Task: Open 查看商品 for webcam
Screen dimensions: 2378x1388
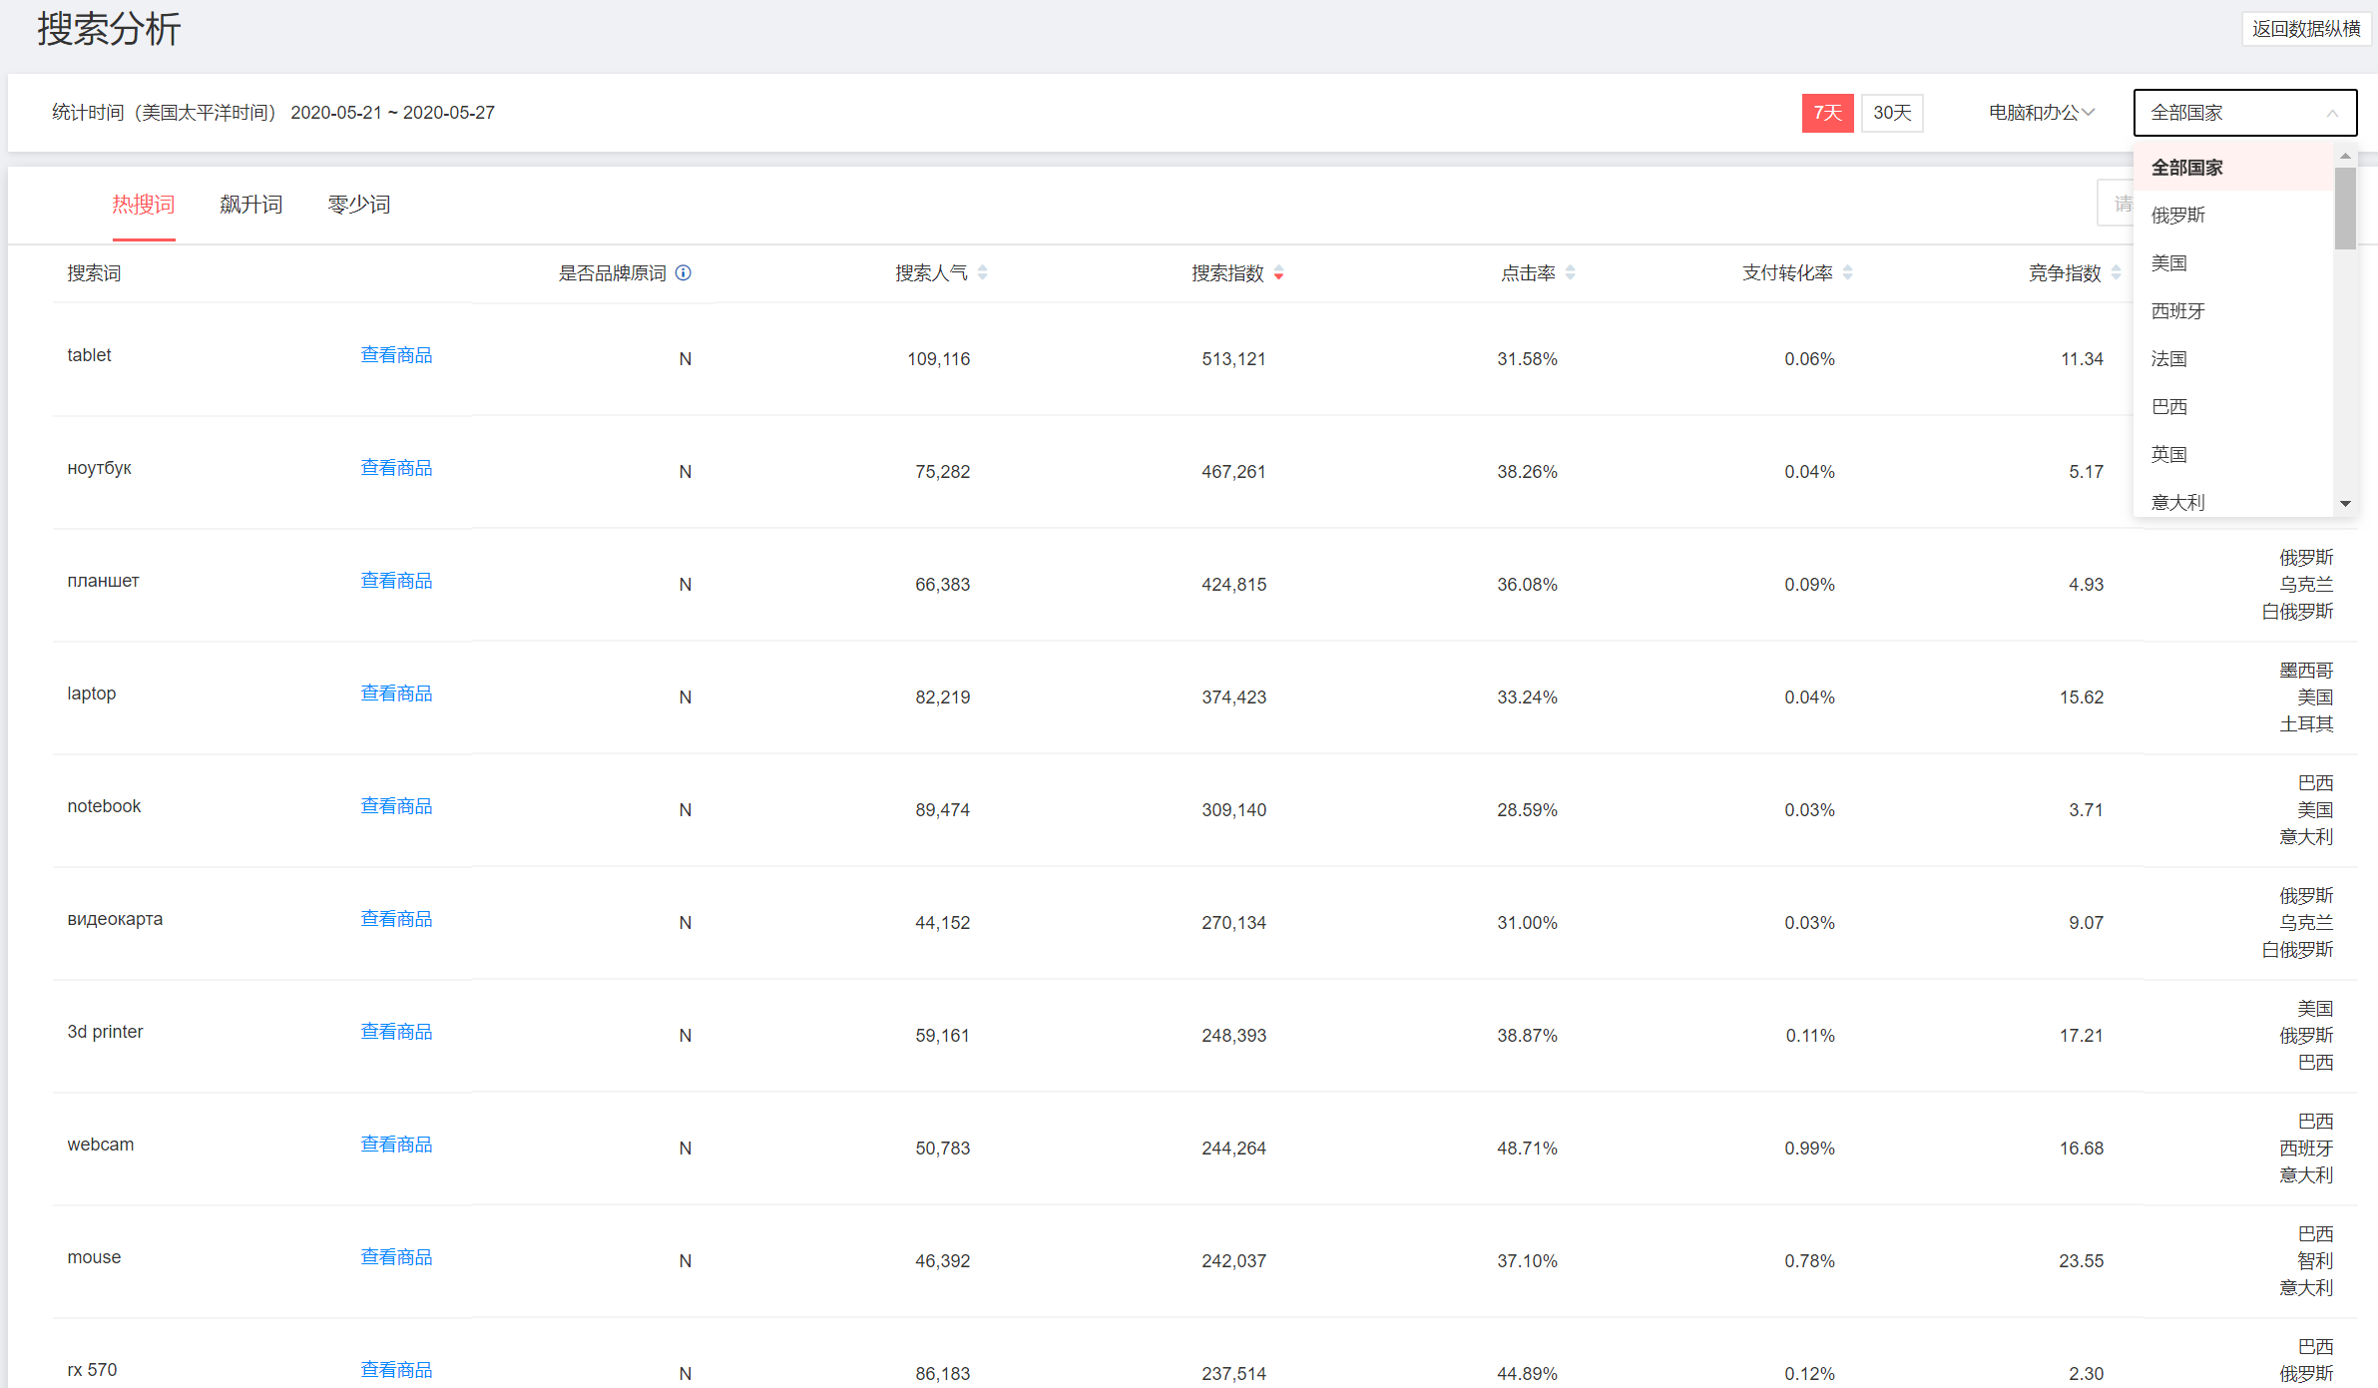Action: click(x=396, y=1145)
